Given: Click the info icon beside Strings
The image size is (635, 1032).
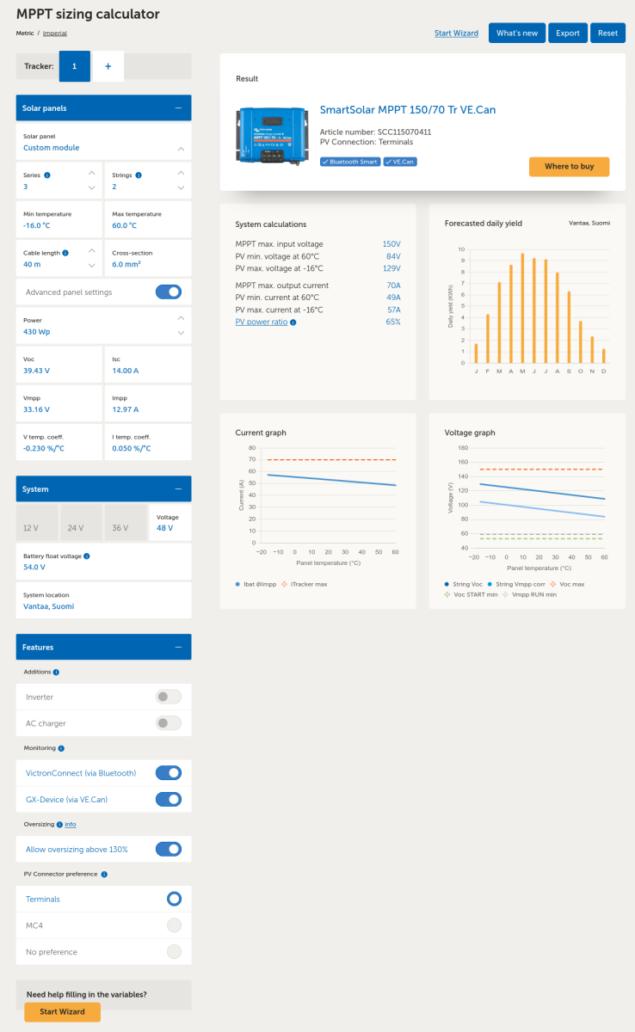Looking at the screenshot, I should coord(139,175).
